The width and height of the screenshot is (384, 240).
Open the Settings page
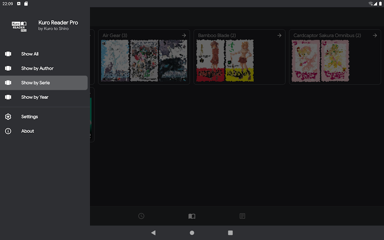click(x=29, y=117)
